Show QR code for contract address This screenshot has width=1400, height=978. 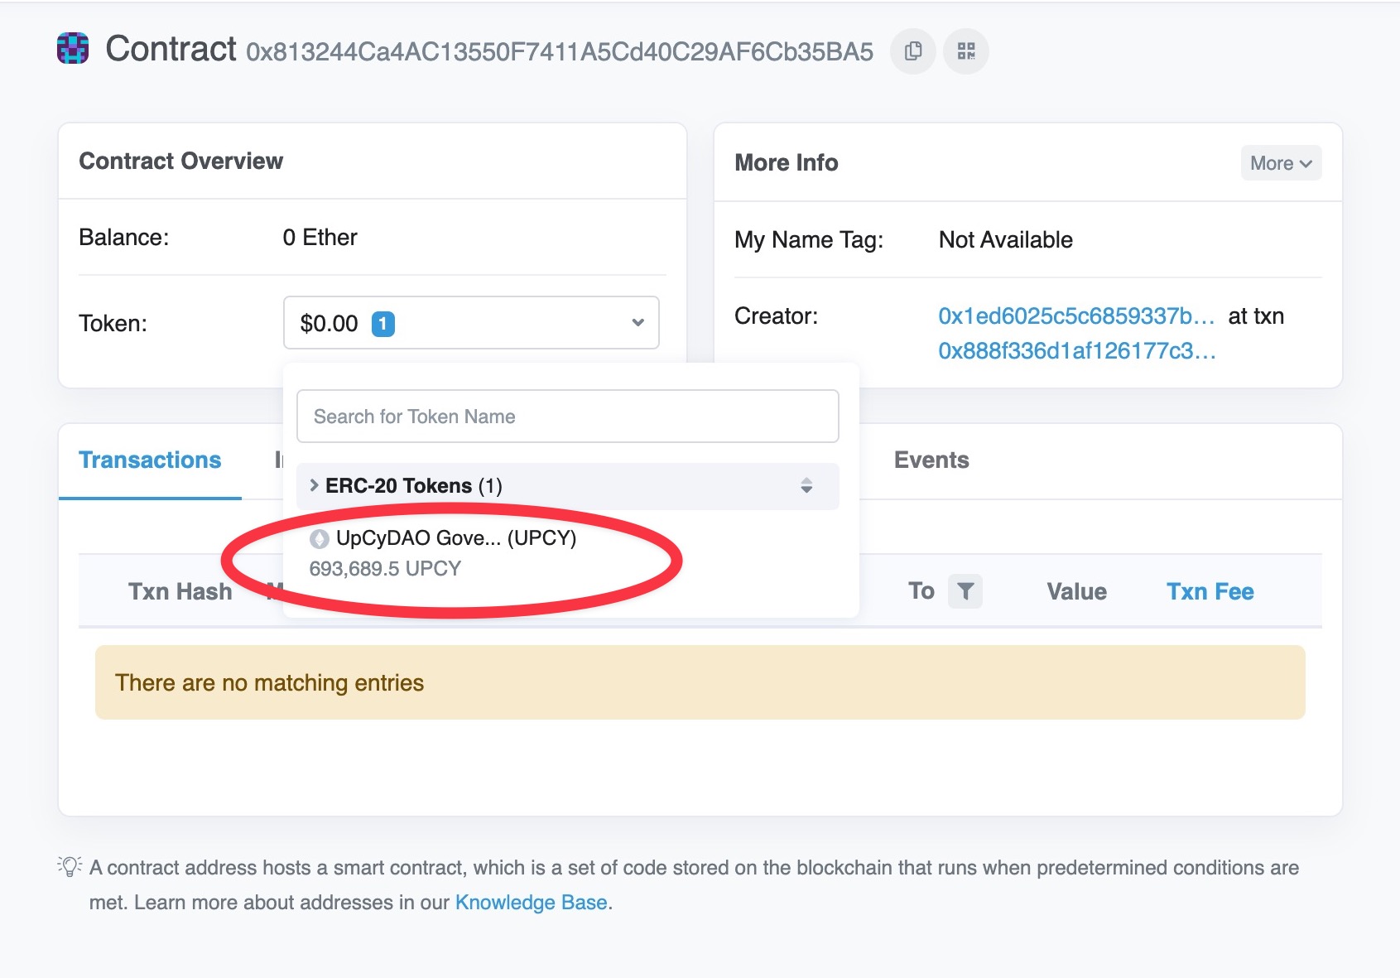pyautogui.click(x=965, y=51)
